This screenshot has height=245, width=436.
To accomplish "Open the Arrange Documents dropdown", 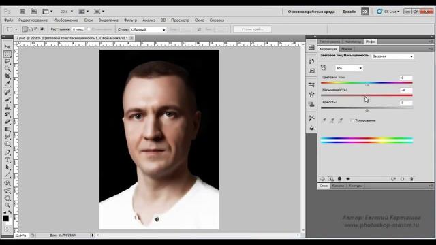I will tap(84, 12).
